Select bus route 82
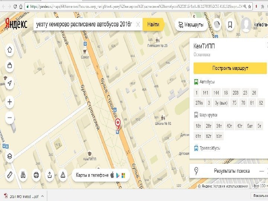268x201 pixels. [x=261, y=103]
